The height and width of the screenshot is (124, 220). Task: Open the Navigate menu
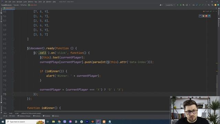(x=19, y=2)
